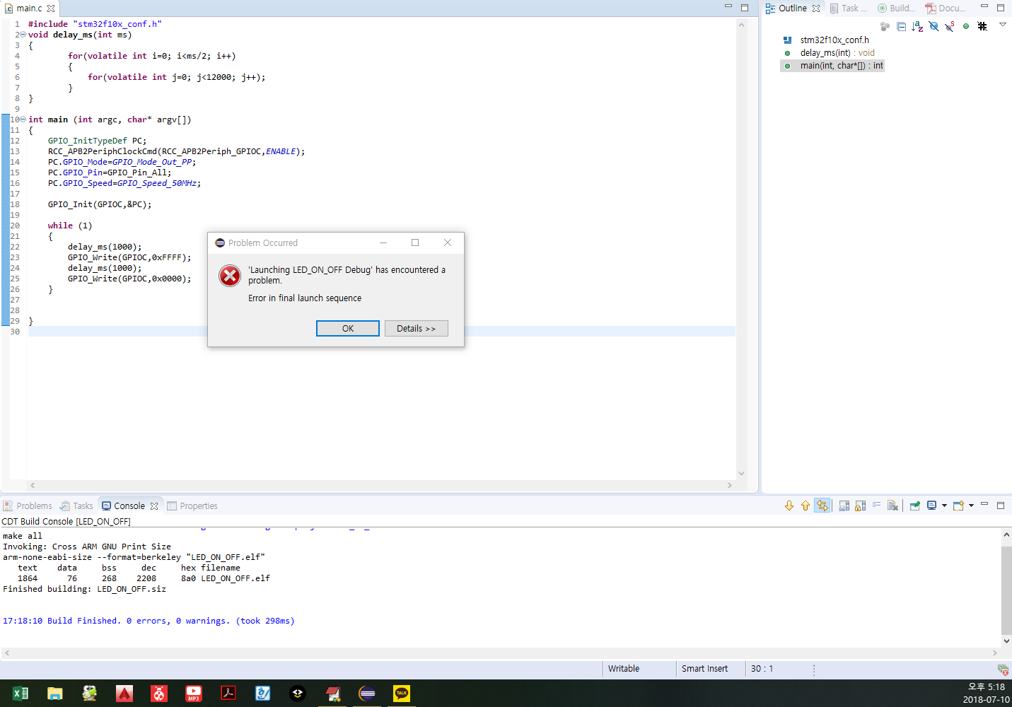Pin the Console view
1012x707 pixels.
coord(914,506)
